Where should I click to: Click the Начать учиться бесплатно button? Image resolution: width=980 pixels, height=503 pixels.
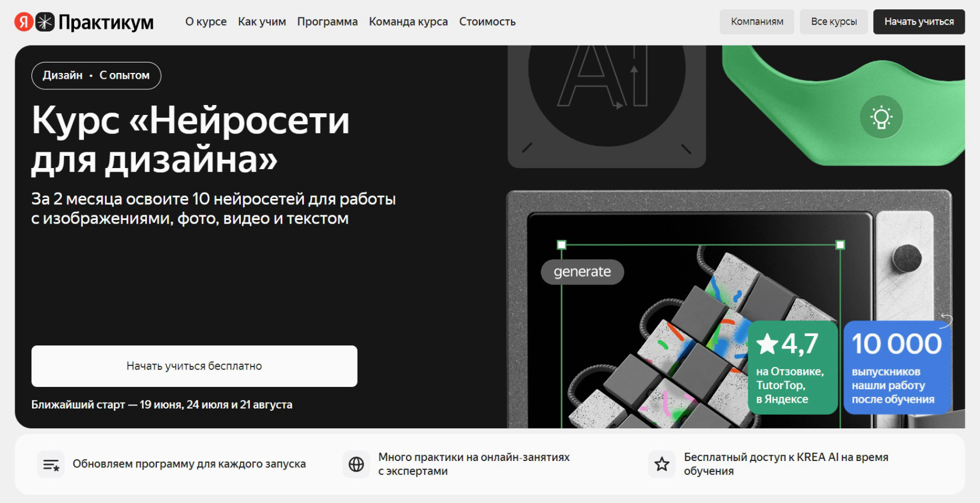[x=194, y=366]
